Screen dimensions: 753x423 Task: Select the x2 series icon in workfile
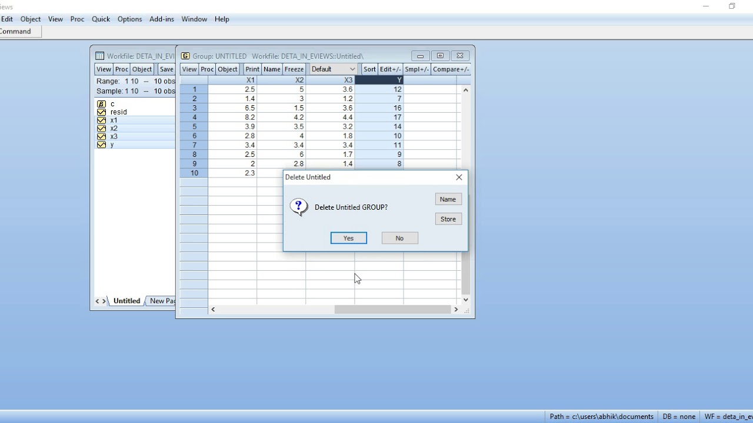click(x=101, y=129)
